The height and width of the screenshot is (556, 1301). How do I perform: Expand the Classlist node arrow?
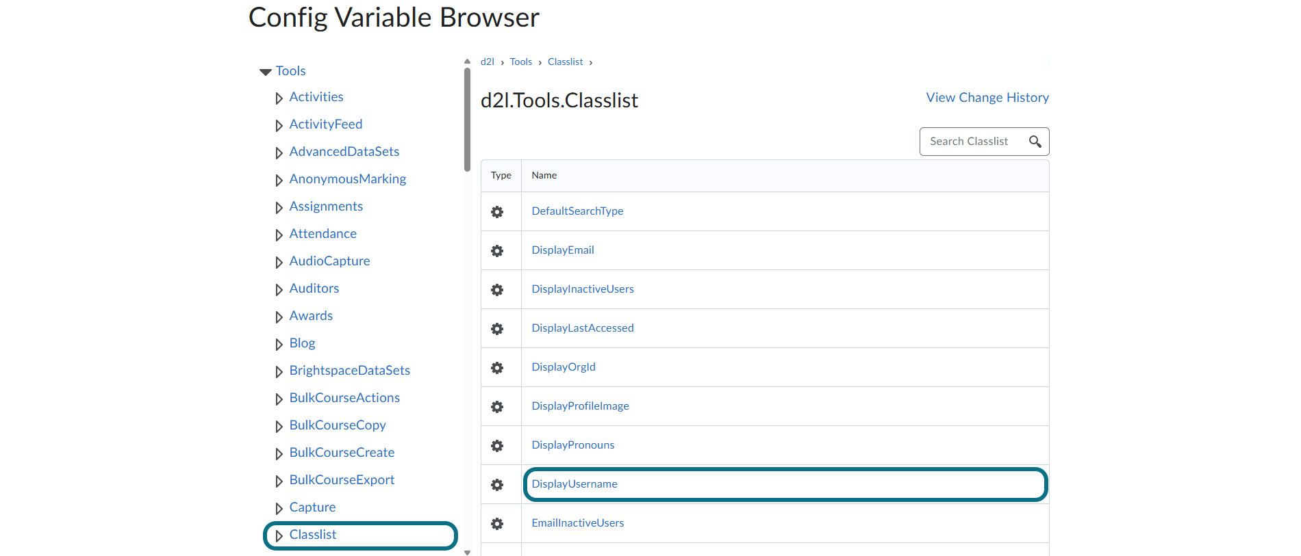pyautogui.click(x=279, y=536)
